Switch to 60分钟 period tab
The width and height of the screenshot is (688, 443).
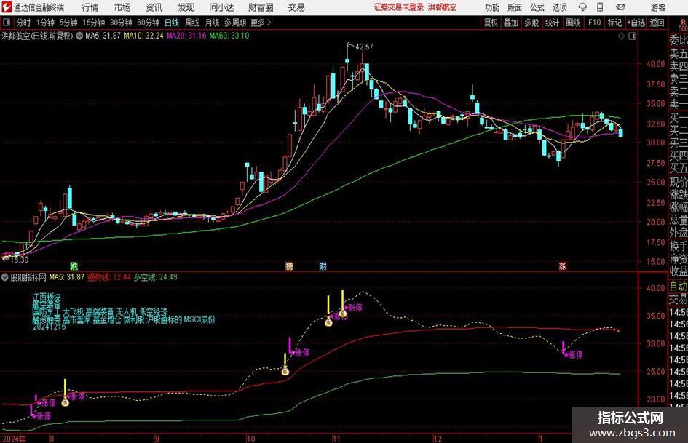tap(149, 23)
